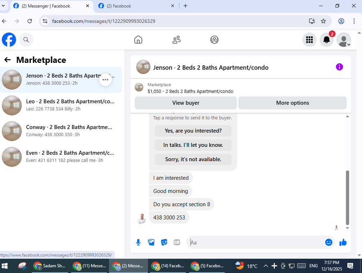The width and height of the screenshot is (362, 273).
Task: Open Snipping Tool in taskbar
Action: click(x=22, y=266)
